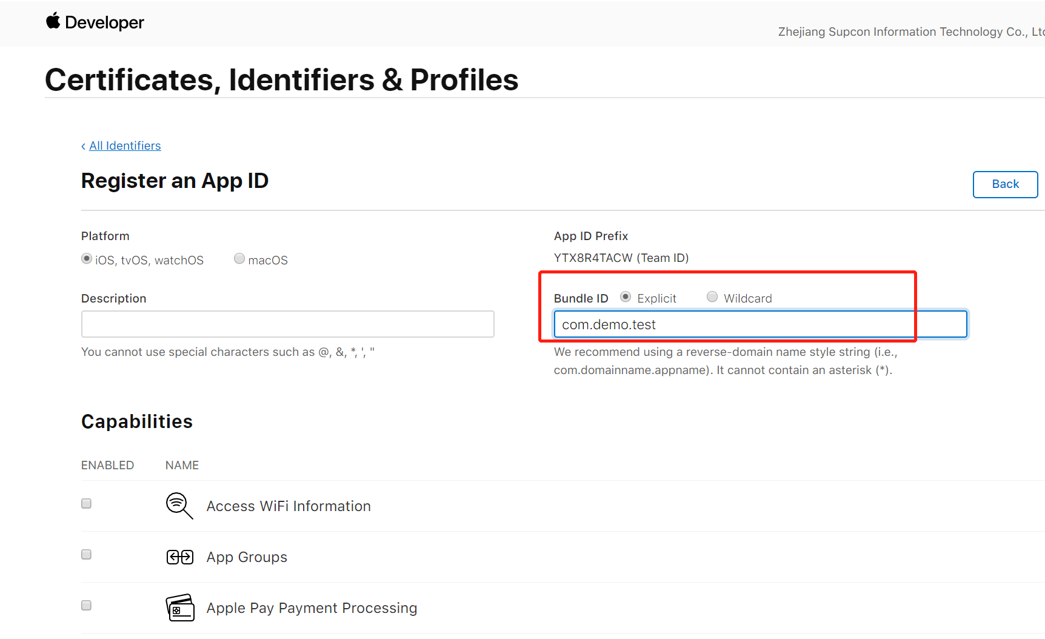
Task: Click the Capabilities heading
Action: tap(137, 421)
